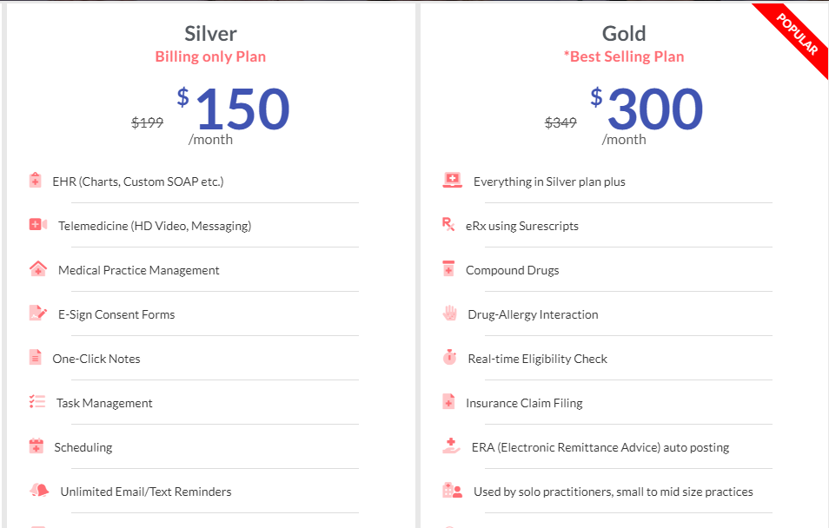The height and width of the screenshot is (528, 829).
Task: Click the Compound Drugs bottle icon
Action: click(448, 269)
